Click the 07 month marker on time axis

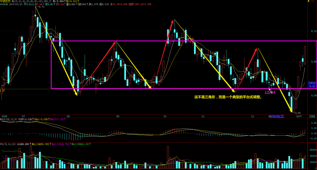23,116
